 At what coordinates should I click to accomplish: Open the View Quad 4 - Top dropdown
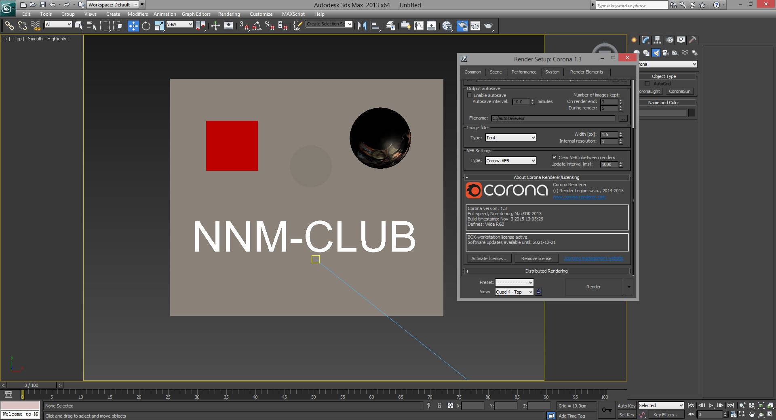coord(514,292)
